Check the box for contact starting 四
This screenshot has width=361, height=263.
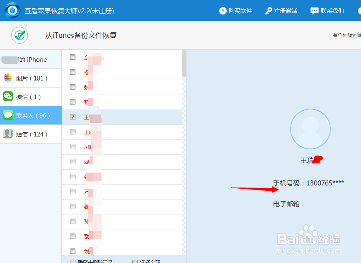(x=73, y=162)
